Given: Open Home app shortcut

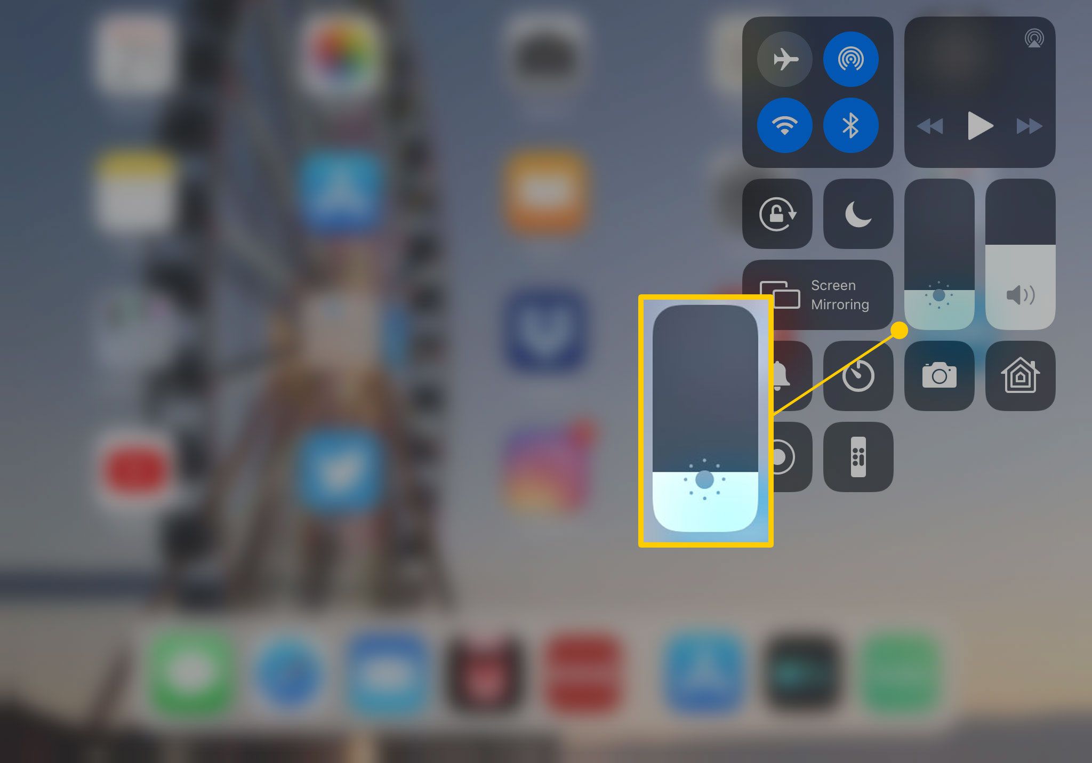Looking at the screenshot, I should 1019,375.
